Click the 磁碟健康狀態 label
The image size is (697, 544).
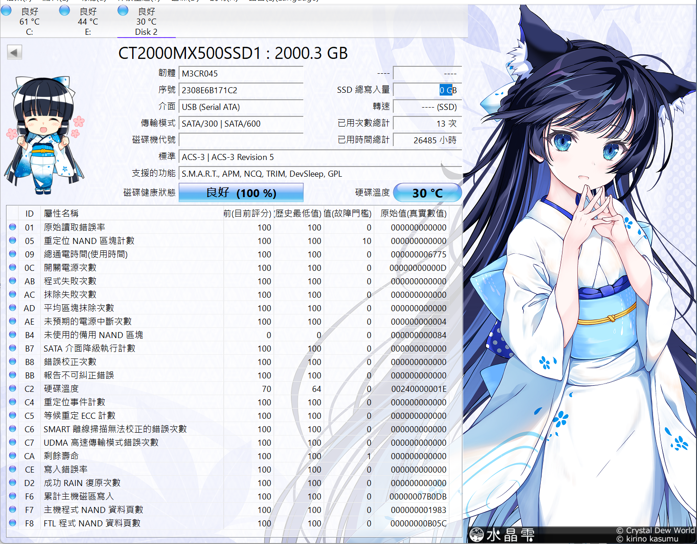point(149,192)
